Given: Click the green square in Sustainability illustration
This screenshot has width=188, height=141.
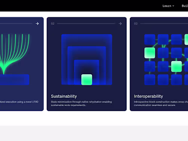Looking at the screenshot, I should coord(87,80).
